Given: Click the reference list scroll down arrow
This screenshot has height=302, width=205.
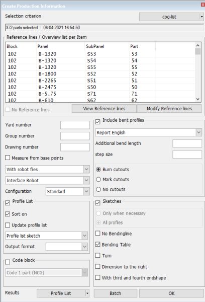Looking at the screenshot, I should click(197, 99).
